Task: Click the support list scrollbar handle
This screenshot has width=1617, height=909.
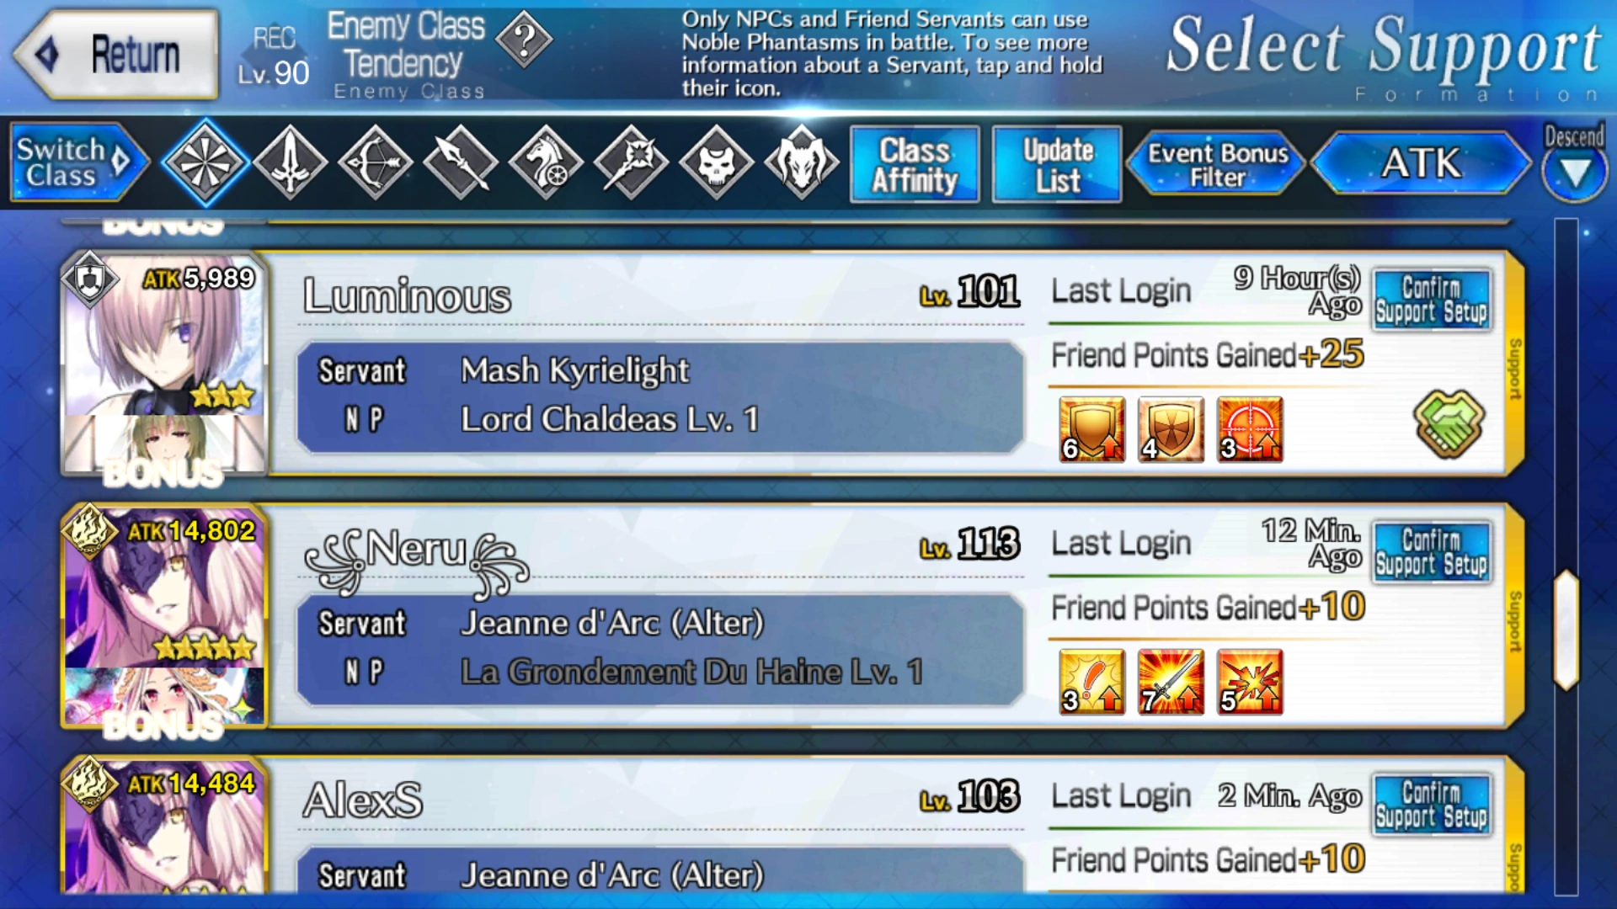Action: click(x=1566, y=630)
